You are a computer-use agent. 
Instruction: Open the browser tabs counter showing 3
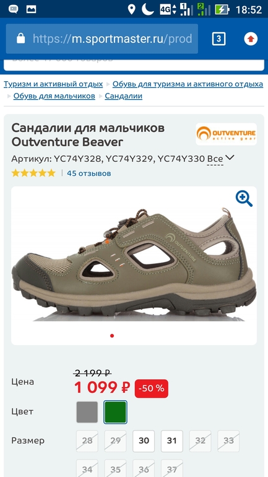(218, 39)
